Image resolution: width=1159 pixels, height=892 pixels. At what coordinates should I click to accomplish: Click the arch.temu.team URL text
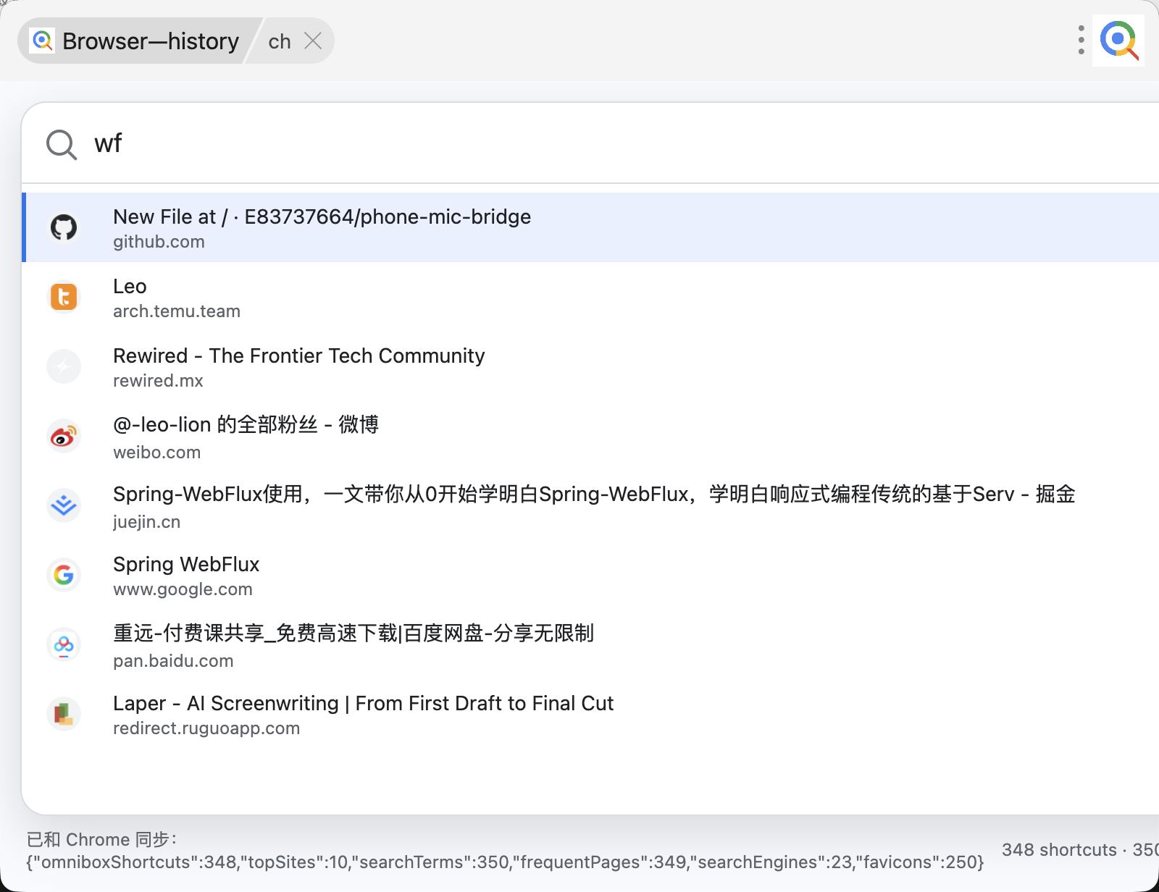point(177,311)
